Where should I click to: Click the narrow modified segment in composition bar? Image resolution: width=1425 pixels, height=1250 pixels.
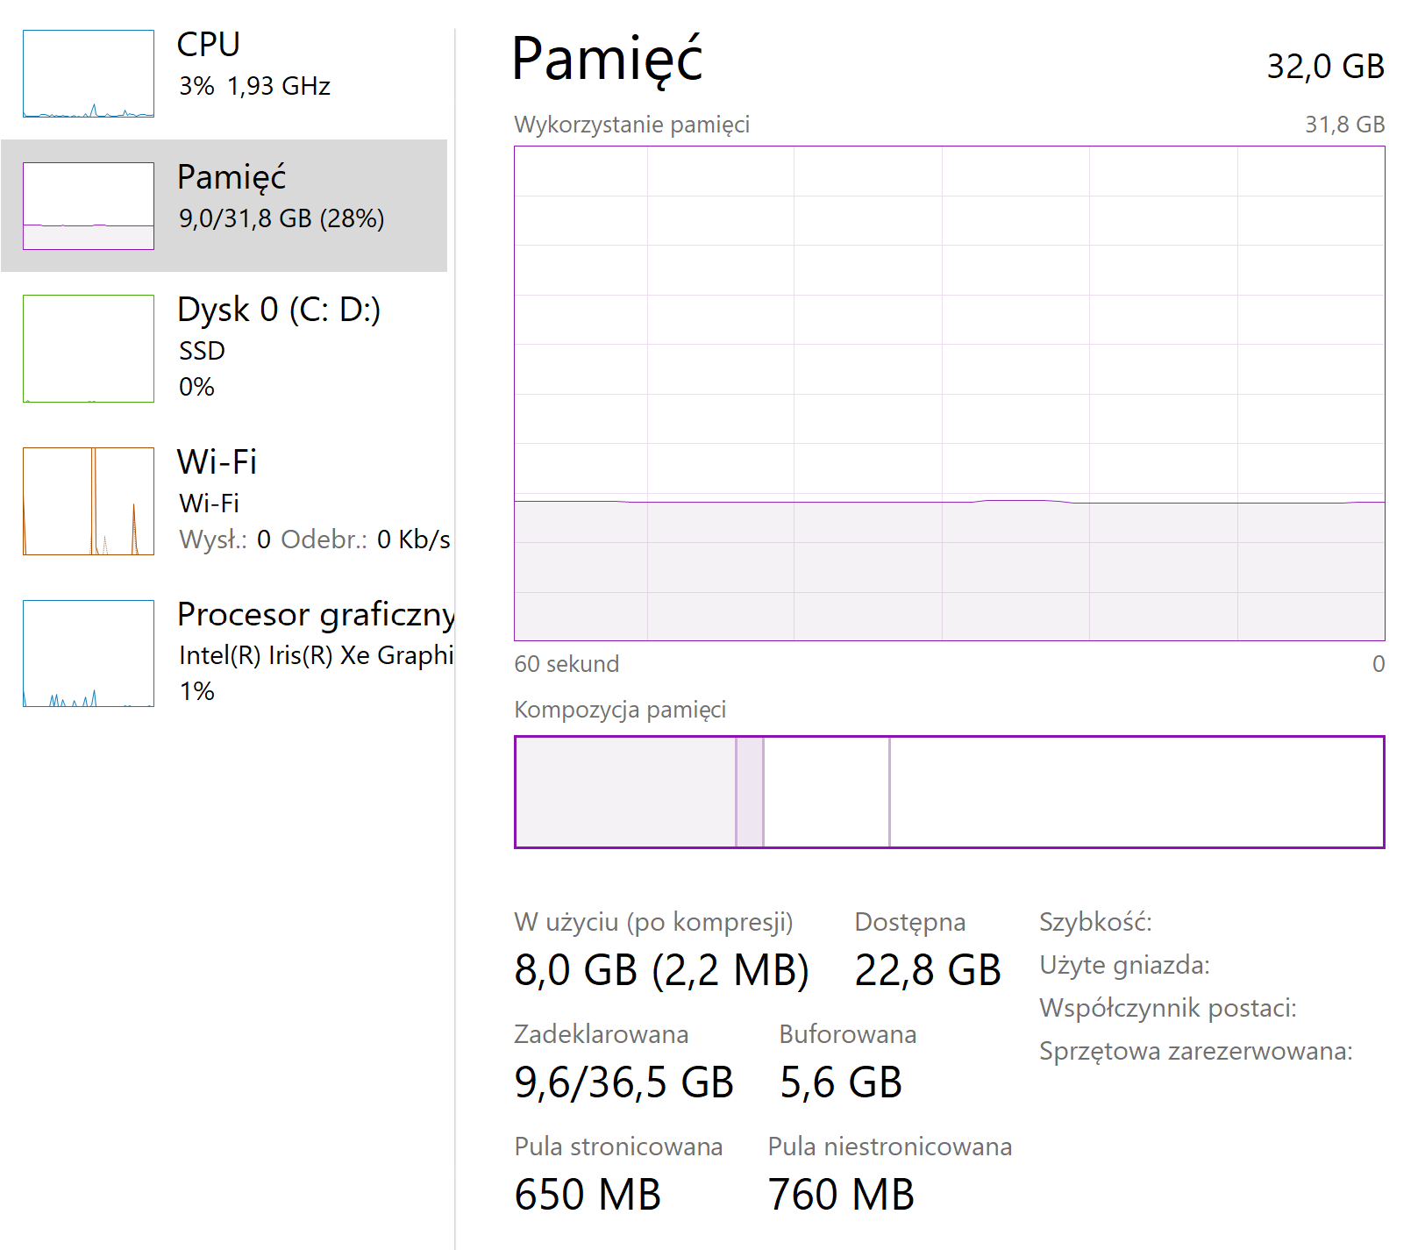[750, 792]
